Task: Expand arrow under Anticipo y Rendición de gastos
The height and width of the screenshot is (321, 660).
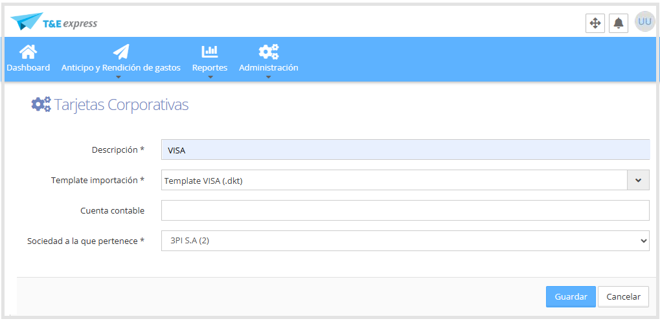Action: click(x=119, y=77)
